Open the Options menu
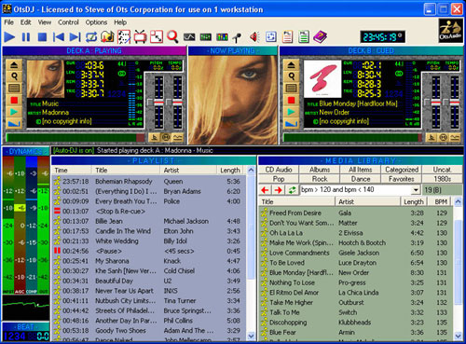The width and height of the screenshot is (466, 344). point(96,22)
